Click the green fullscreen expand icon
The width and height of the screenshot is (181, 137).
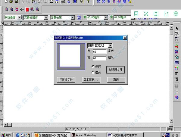click(x=146, y=14)
